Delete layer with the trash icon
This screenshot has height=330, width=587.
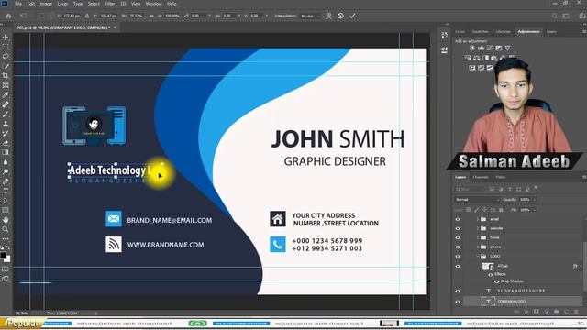pyautogui.click(x=575, y=312)
